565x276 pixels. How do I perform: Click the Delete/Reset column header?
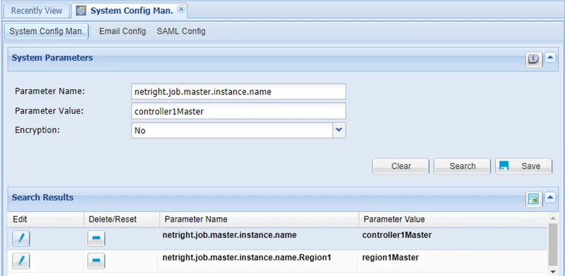click(122, 219)
